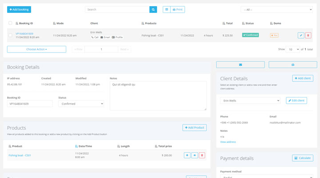Click the Add booking button
320x178 pixels.
pyautogui.click(x=19, y=9)
